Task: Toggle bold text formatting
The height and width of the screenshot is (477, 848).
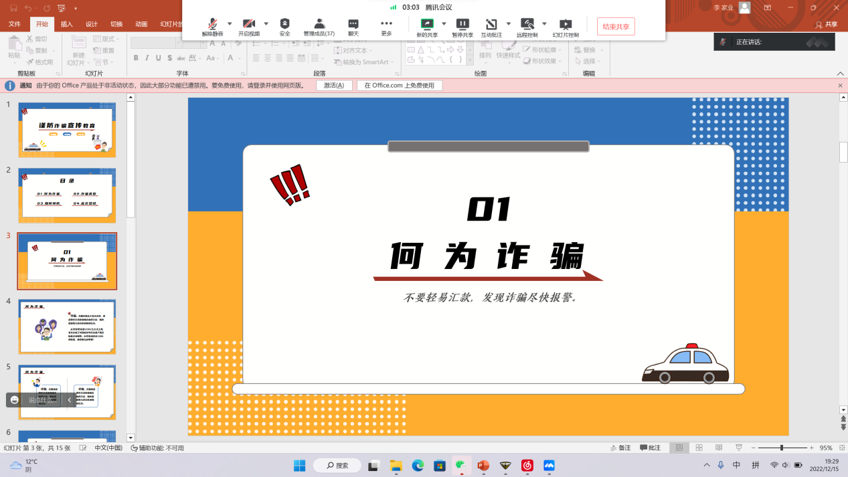Action: [136, 58]
